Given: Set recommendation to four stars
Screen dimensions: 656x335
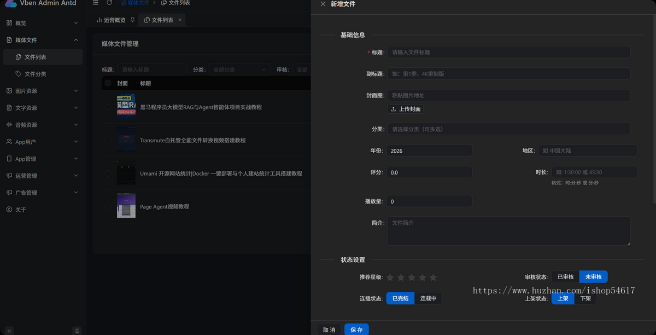Looking at the screenshot, I should [x=423, y=278].
